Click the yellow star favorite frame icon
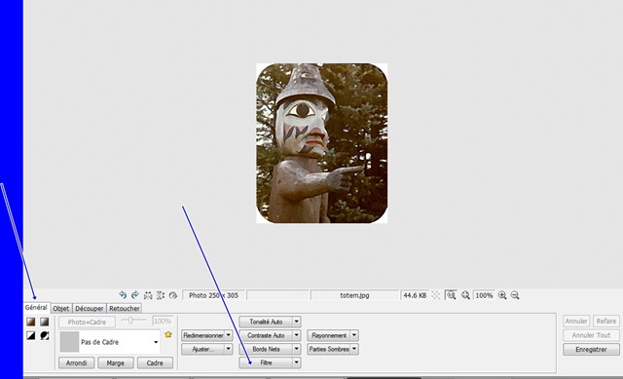Screen dimensions: 623x379 pos(168,335)
